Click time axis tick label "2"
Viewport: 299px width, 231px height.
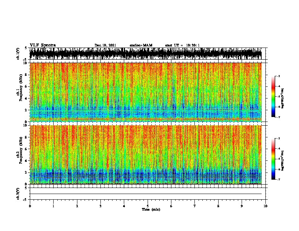click(77, 206)
